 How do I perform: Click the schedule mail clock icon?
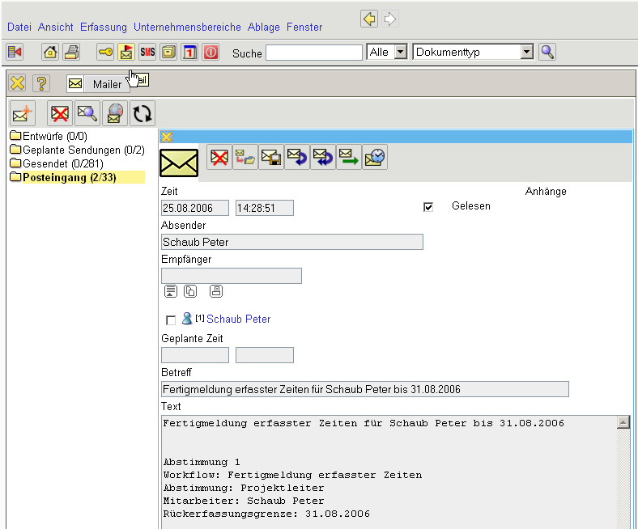point(375,157)
